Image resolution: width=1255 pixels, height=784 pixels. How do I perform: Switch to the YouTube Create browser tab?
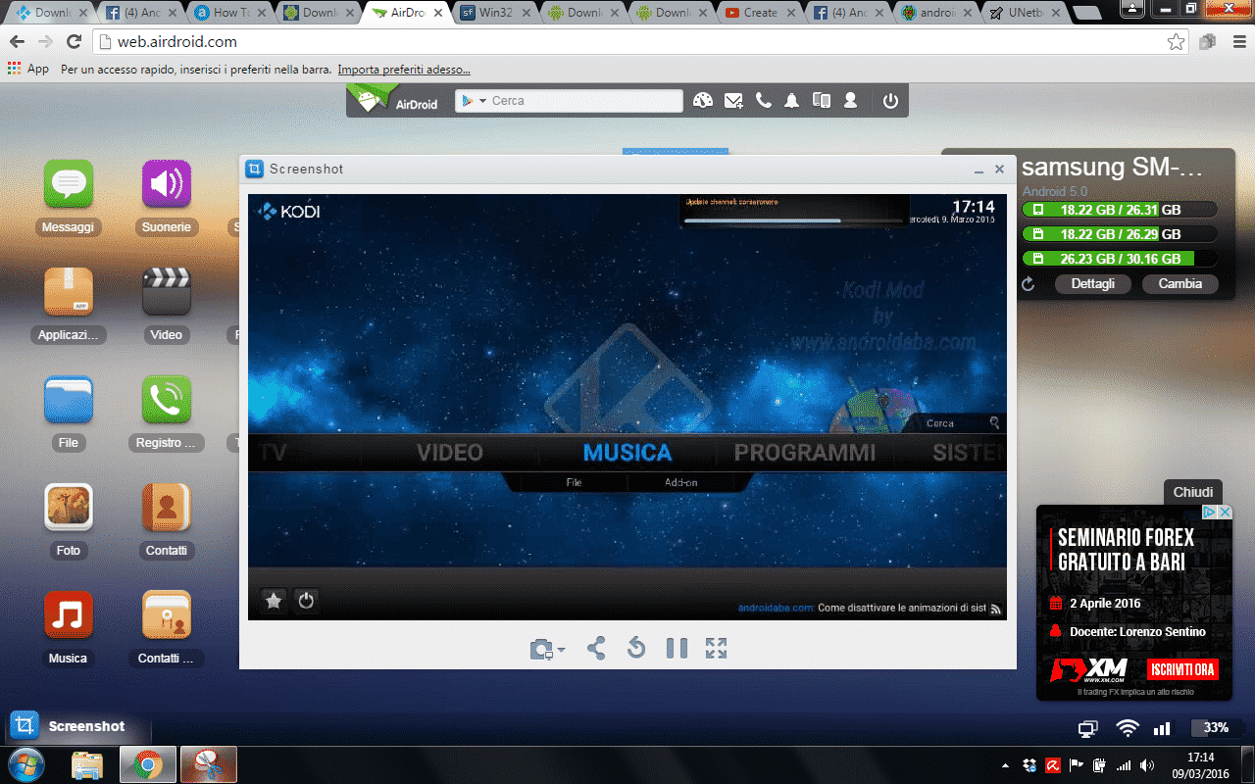[760, 13]
